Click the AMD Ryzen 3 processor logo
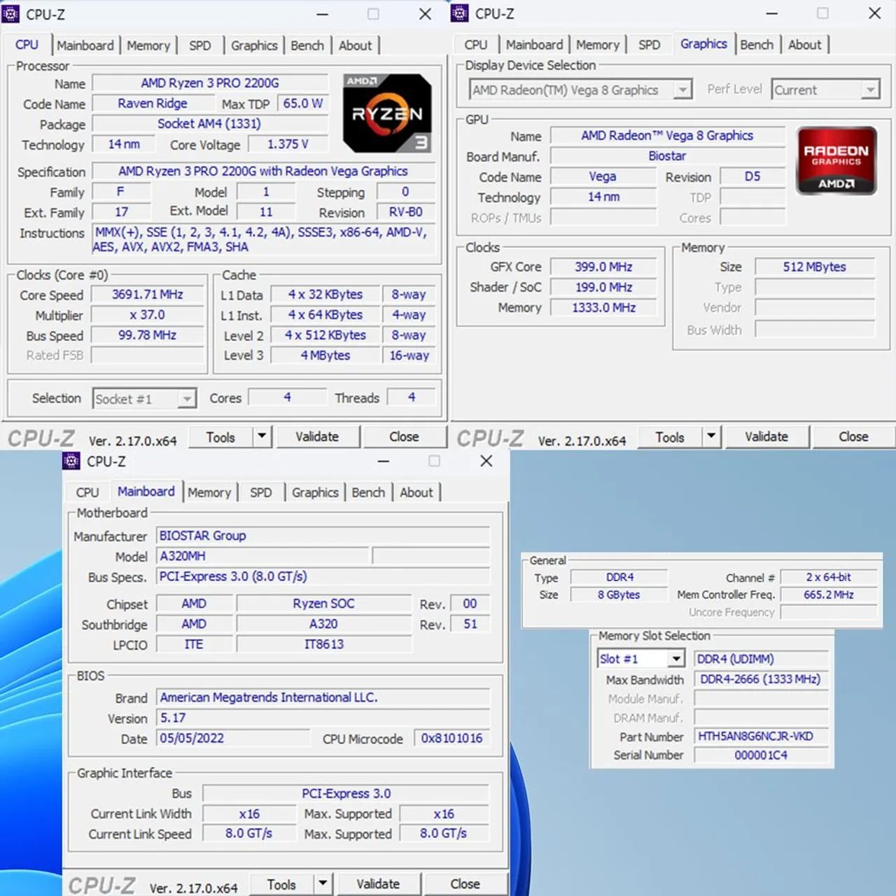896x896 pixels. point(387,113)
